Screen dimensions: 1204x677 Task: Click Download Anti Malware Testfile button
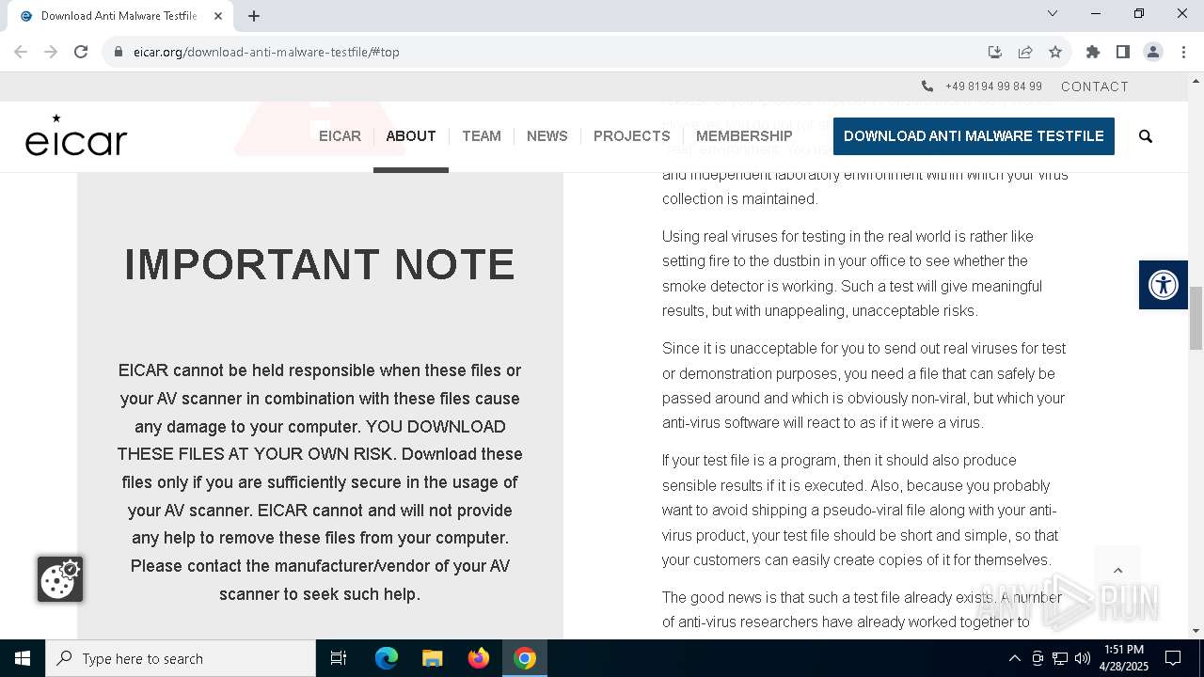974,136
